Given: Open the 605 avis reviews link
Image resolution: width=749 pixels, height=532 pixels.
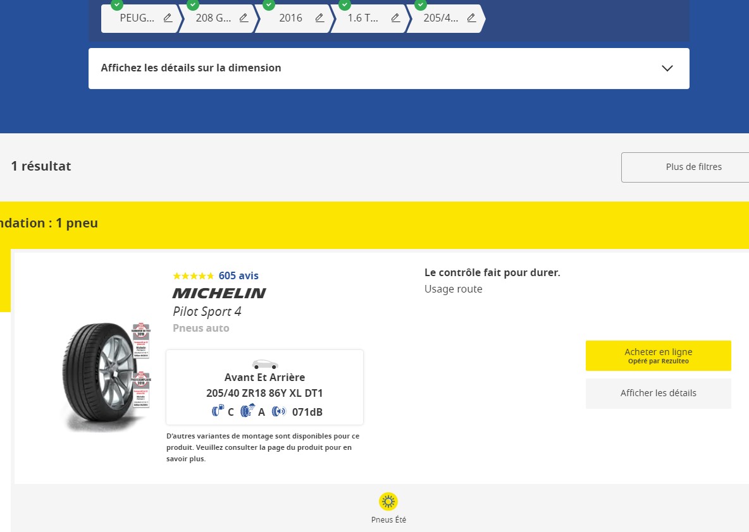Looking at the screenshot, I should (x=238, y=275).
